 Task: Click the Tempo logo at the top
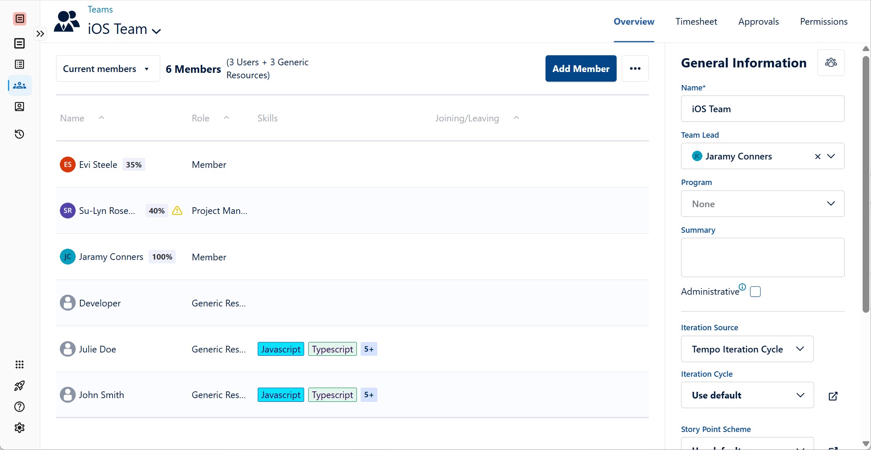pos(19,18)
